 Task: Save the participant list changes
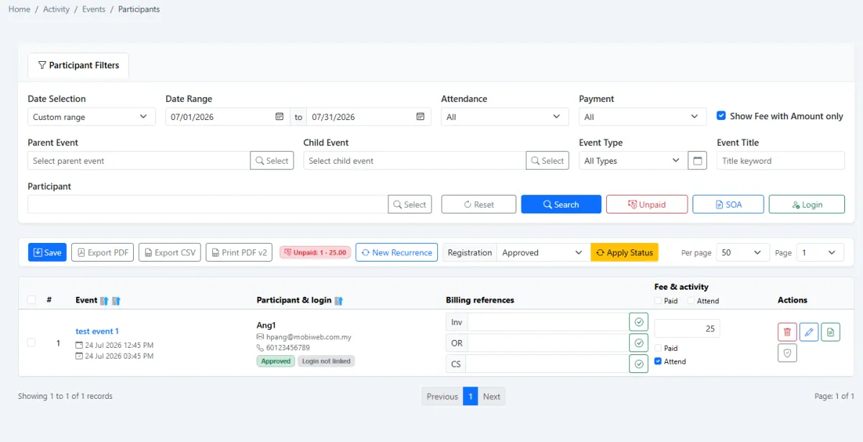47,252
